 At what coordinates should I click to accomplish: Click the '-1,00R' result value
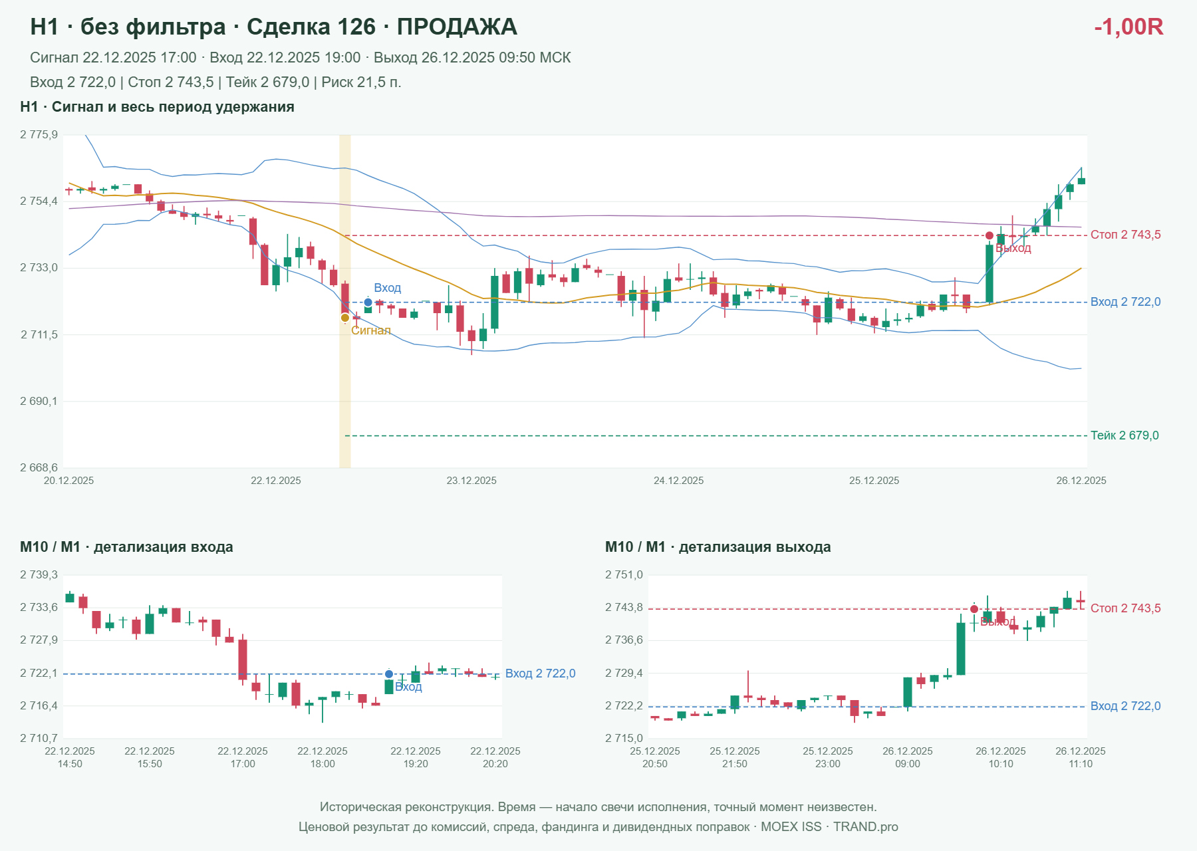(x=1129, y=27)
